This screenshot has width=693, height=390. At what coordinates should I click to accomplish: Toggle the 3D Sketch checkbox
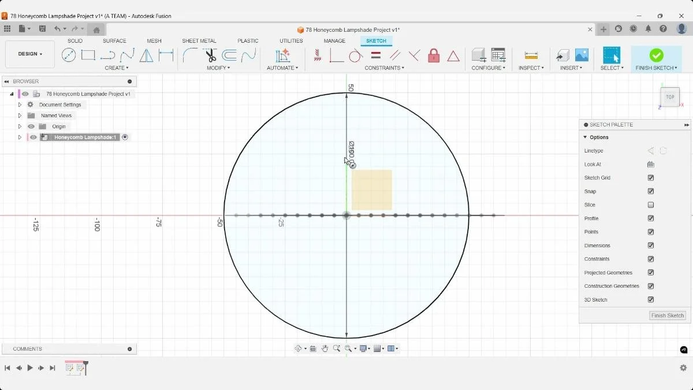tap(651, 300)
